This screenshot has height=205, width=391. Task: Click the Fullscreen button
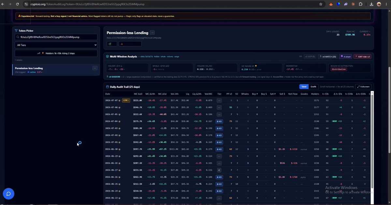pos(363,87)
